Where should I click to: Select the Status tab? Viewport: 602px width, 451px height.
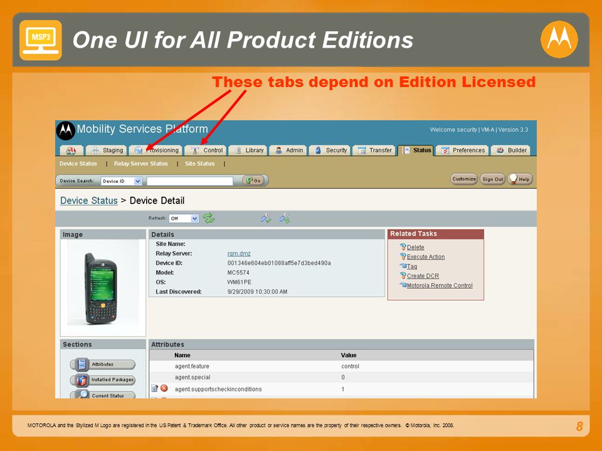click(416, 150)
